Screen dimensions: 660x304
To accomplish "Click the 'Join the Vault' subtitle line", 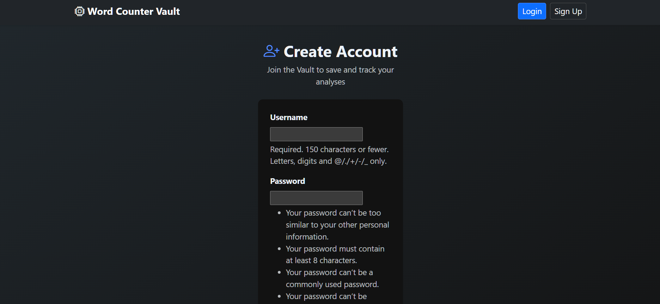I will point(330,70).
